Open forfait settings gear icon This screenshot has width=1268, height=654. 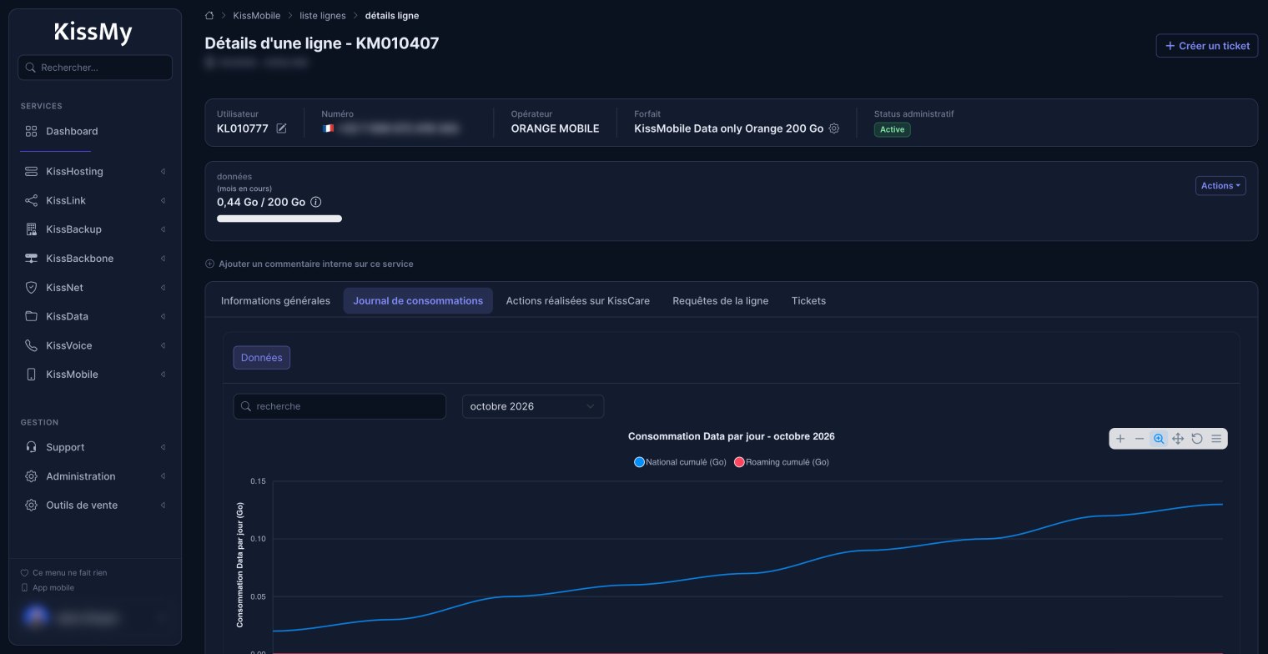833,128
